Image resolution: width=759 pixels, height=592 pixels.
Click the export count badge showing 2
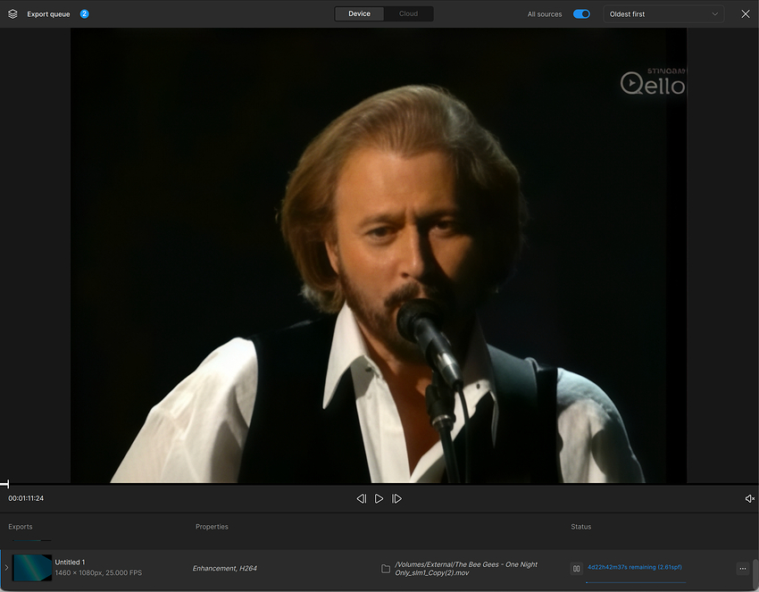point(84,14)
